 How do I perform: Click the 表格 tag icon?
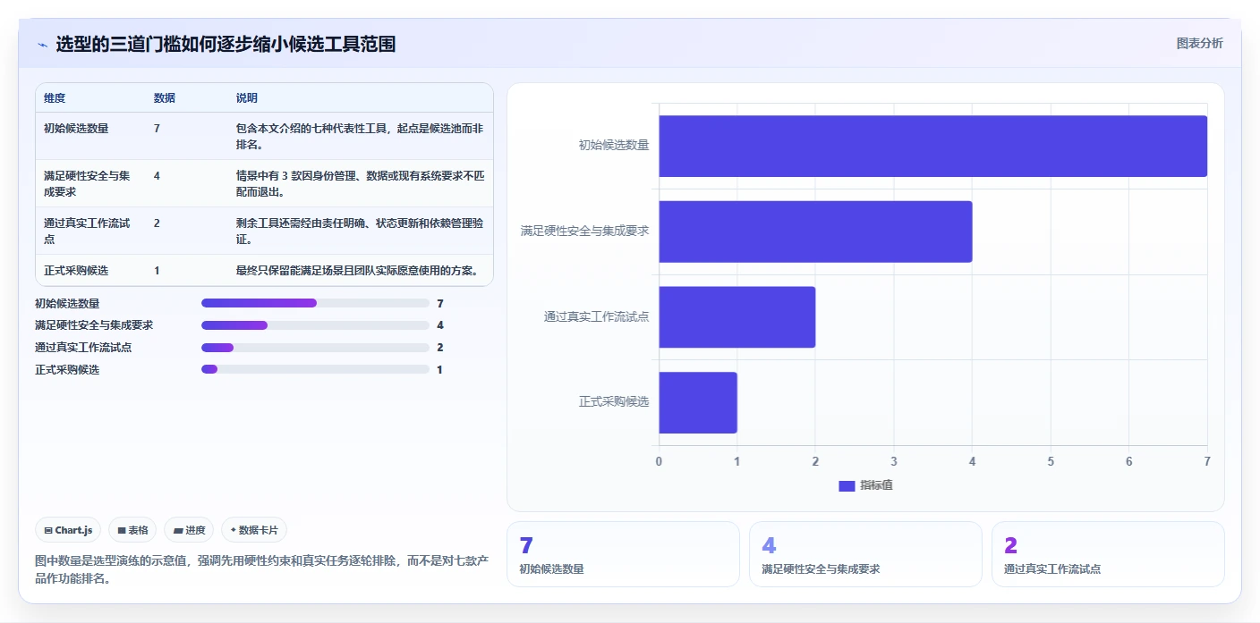tap(122, 530)
